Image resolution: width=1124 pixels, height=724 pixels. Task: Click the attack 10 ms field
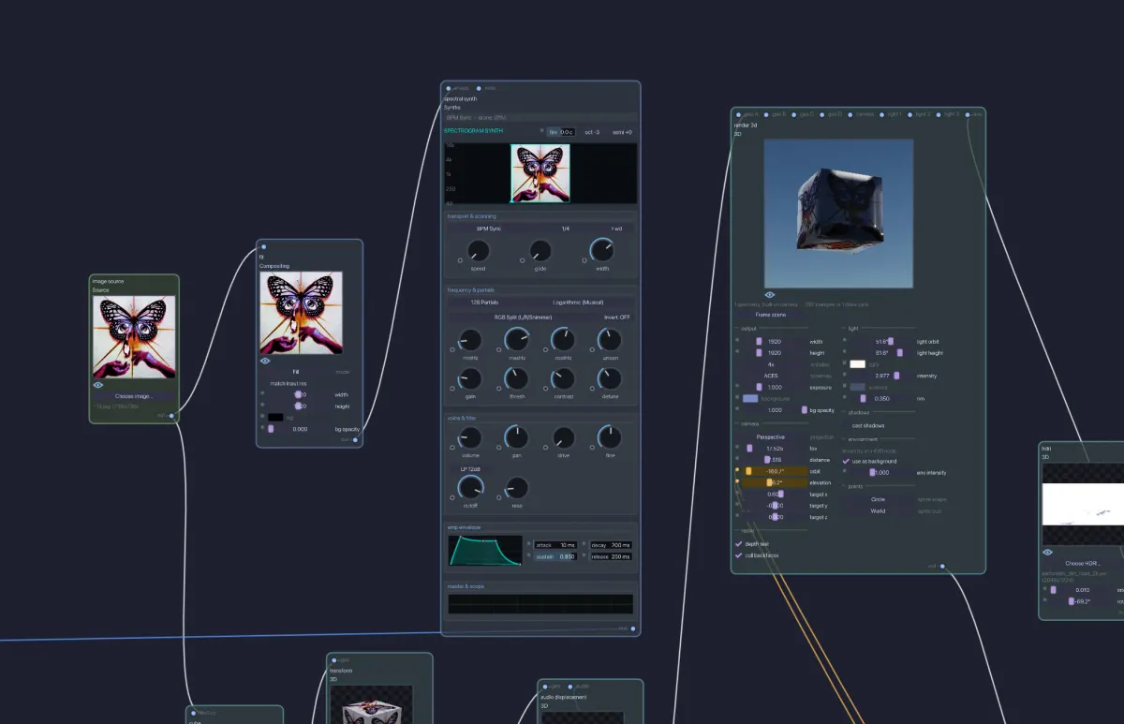point(557,544)
